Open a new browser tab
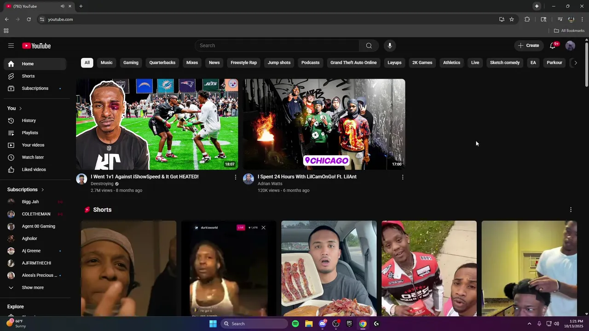The width and height of the screenshot is (589, 331). point(81,6)
